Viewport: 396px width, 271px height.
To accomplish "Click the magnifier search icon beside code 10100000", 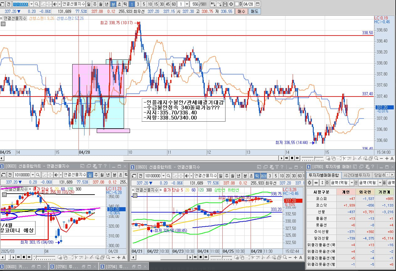I will click(36, 4).
